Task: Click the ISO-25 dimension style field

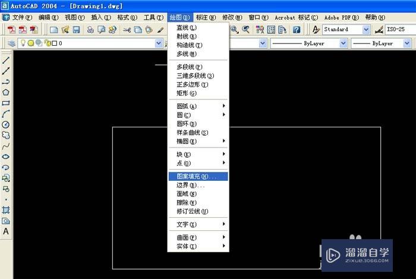Action: click(401, 30)
